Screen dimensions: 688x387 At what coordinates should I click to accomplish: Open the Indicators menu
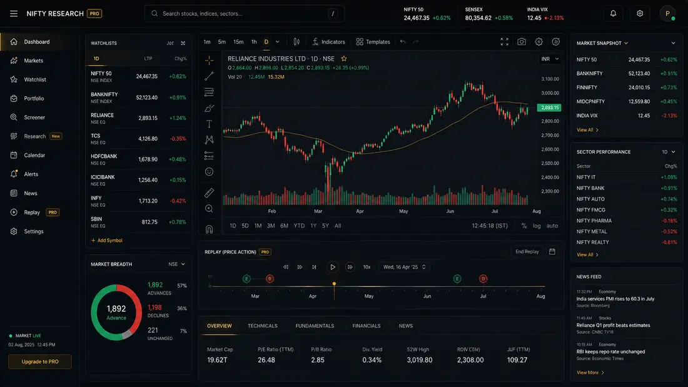328,42
